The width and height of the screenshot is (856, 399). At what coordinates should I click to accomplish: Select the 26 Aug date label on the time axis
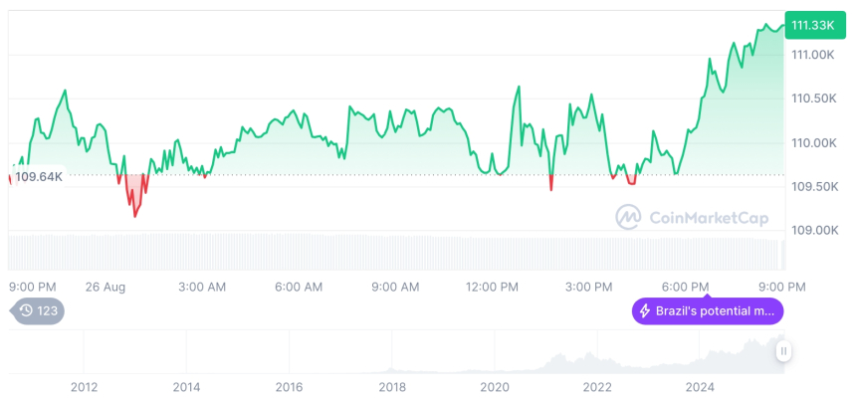coord(106,287)
